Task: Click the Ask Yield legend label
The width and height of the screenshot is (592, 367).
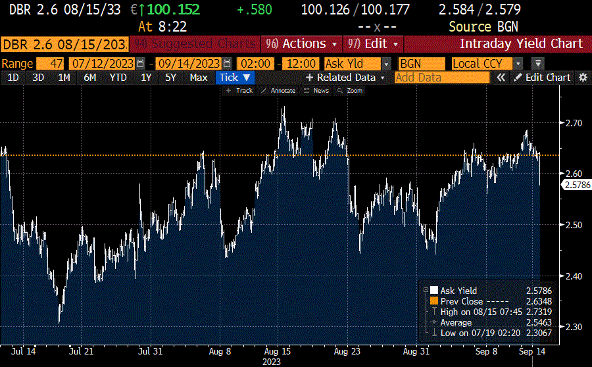Action: [x=458, y=290]
